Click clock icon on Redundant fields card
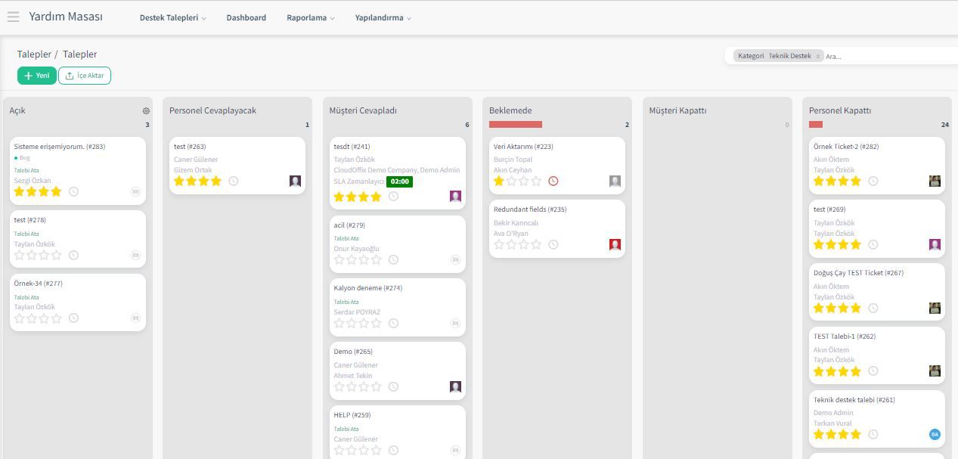The width and height of the screenshot is (958, 459). coord(553,245)
